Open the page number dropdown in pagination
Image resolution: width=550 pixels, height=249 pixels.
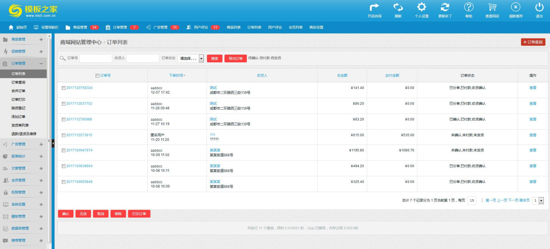click(x=541, y=201)
